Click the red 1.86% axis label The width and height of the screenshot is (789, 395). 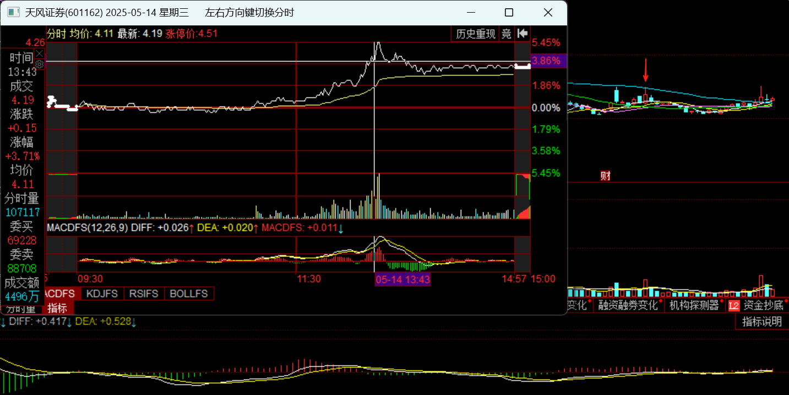click(x=546, y=85)
